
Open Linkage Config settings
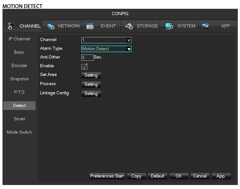(91, 94)
